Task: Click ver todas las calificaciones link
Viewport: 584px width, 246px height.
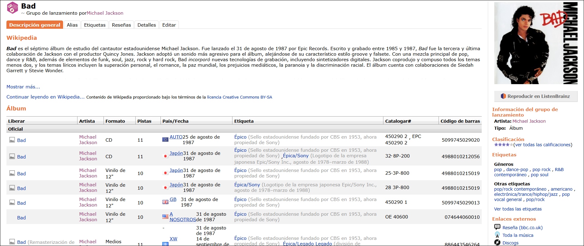Action: pos(543,145)
